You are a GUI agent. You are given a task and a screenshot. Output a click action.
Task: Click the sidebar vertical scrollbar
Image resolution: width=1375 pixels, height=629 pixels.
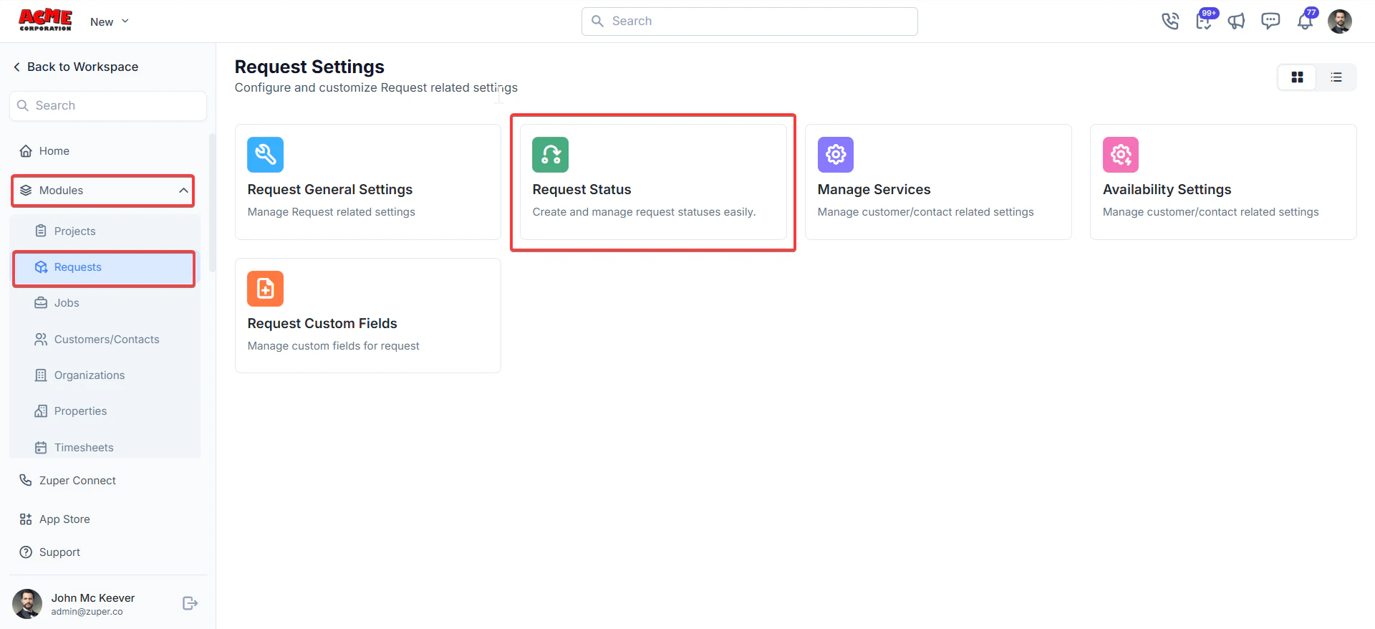[212, 203]
